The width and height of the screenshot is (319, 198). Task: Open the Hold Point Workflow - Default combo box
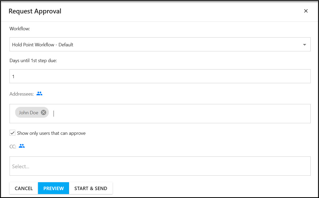pyautogui.click(x=160, y=44)
